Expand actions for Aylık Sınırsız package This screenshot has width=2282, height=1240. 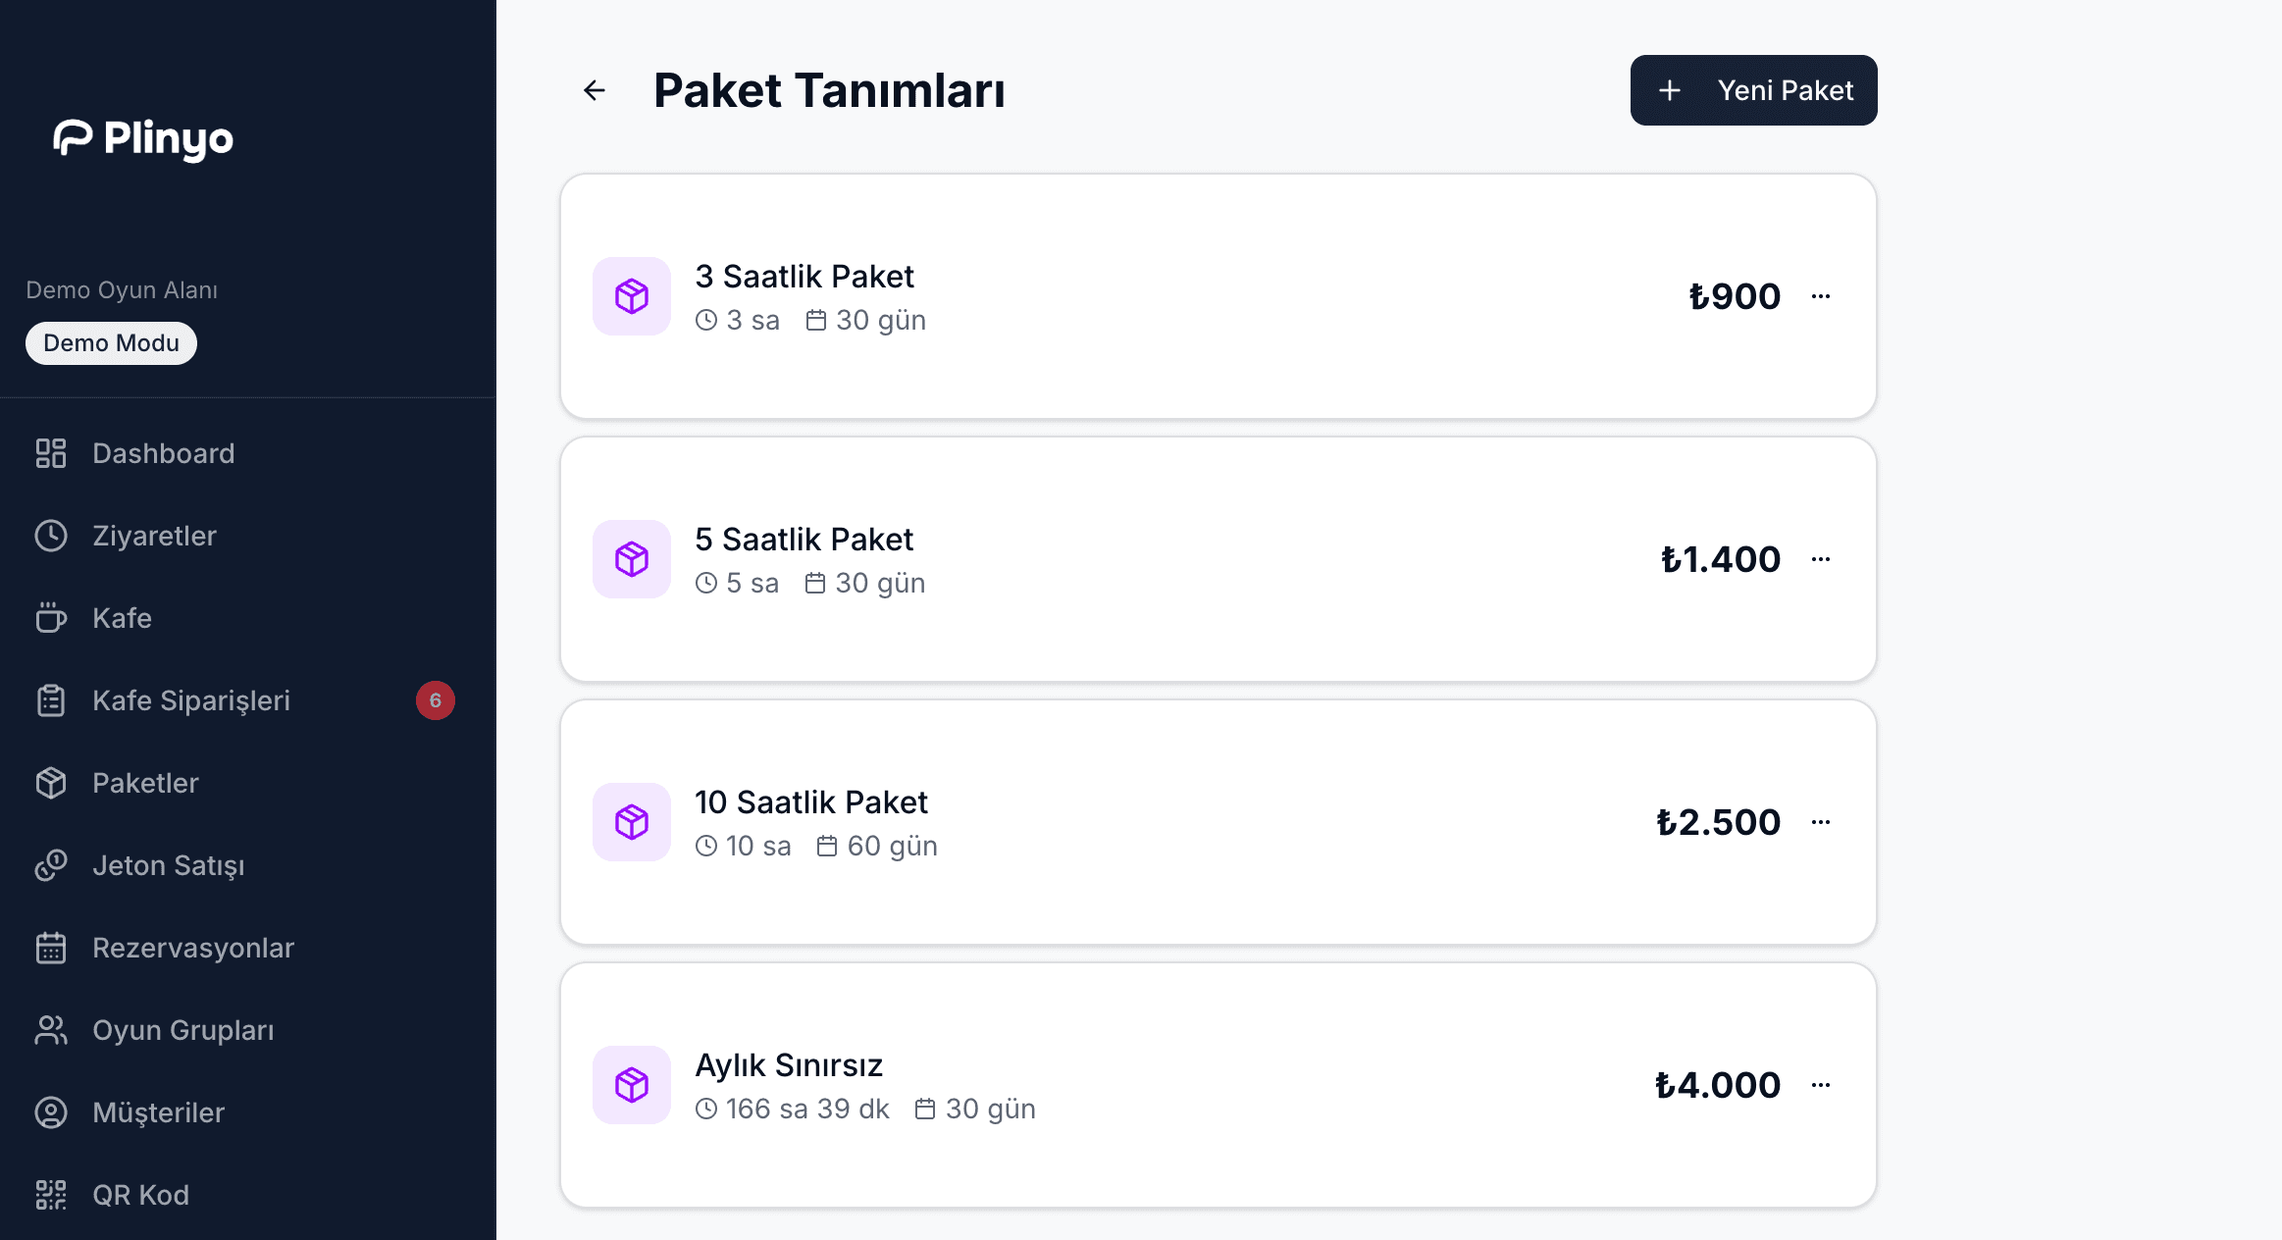[1823, 1084]
